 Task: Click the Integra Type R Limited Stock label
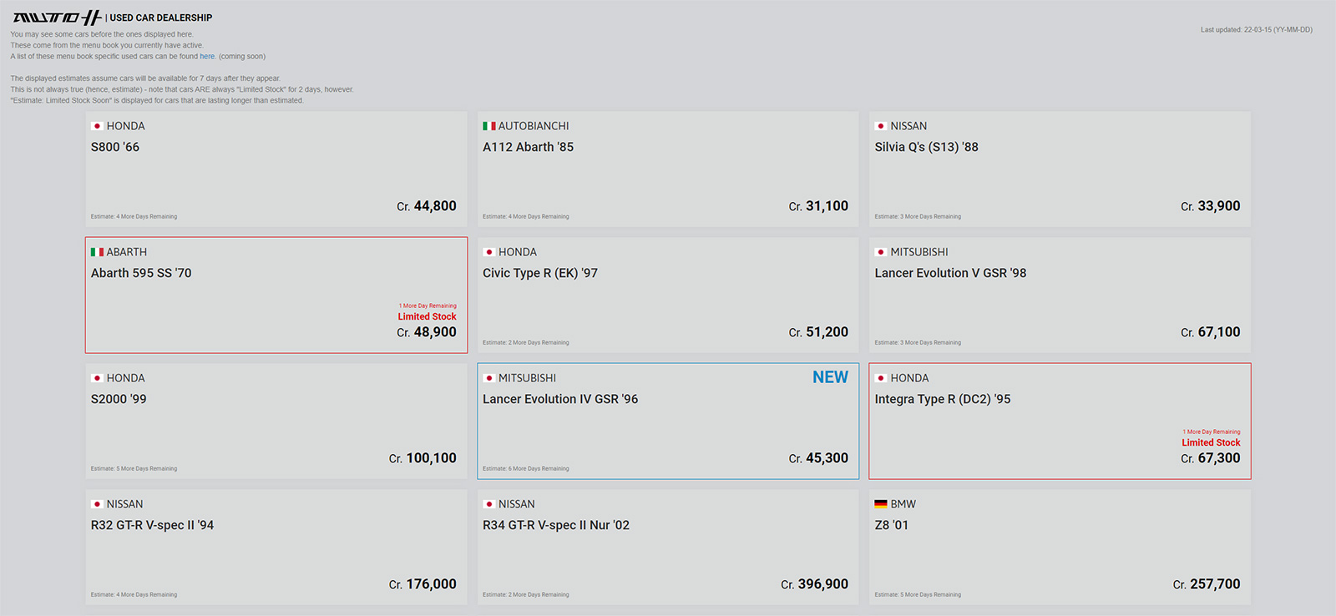click(1210, 442)
